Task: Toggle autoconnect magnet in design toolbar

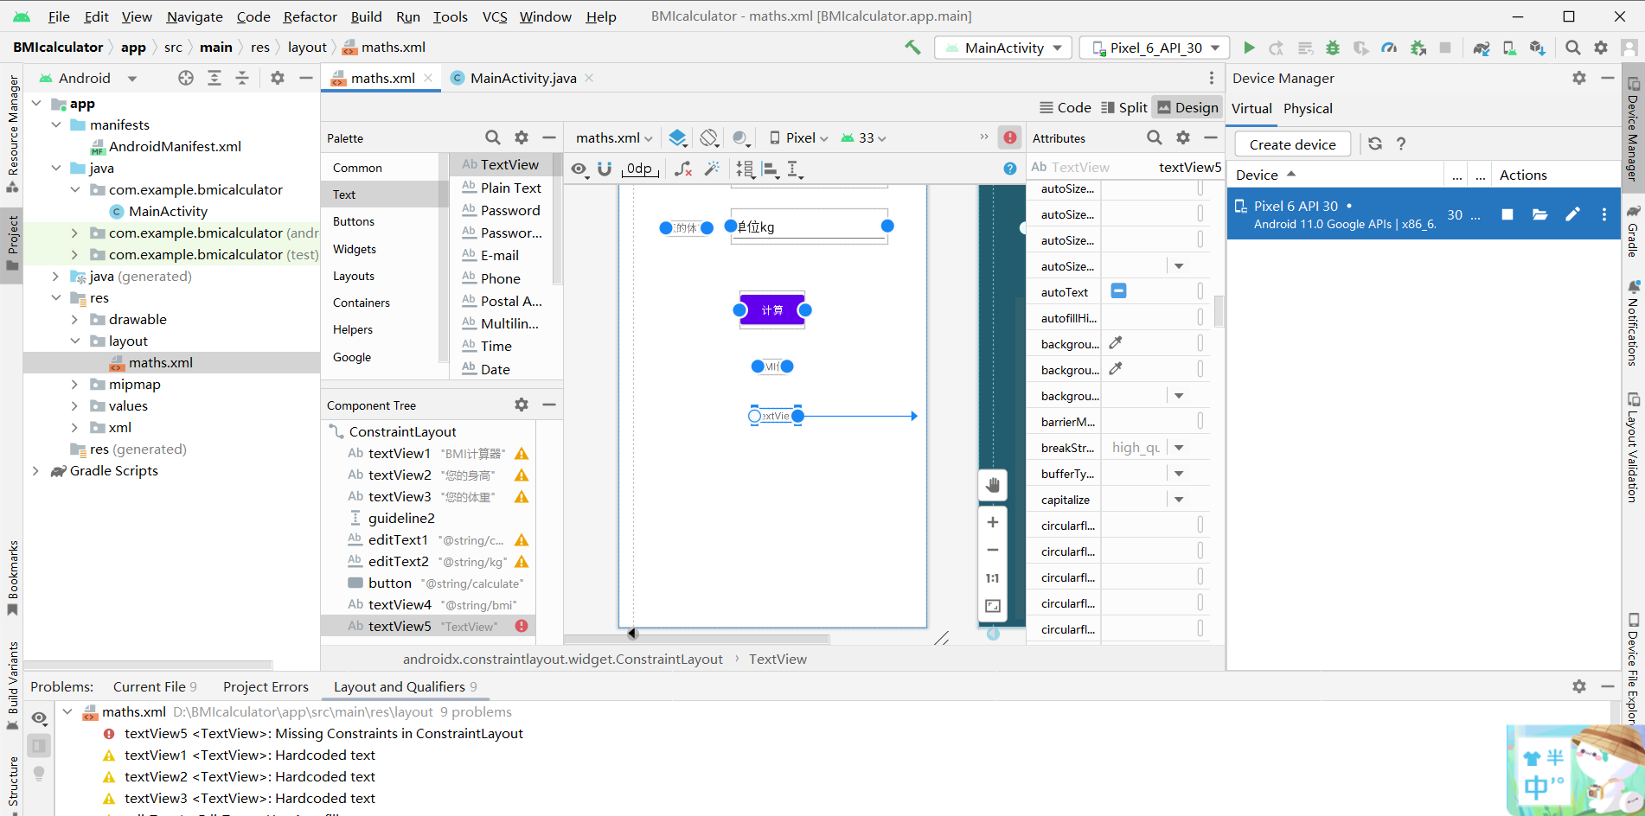Action: click(605, 169)
